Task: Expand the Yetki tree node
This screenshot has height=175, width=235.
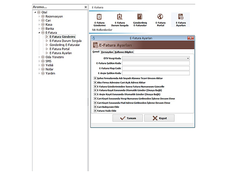Action: pos(39,65)
